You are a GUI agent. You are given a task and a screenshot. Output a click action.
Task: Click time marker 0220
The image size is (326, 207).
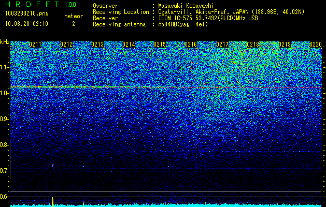pyautogui.click(x=316, y=45)
